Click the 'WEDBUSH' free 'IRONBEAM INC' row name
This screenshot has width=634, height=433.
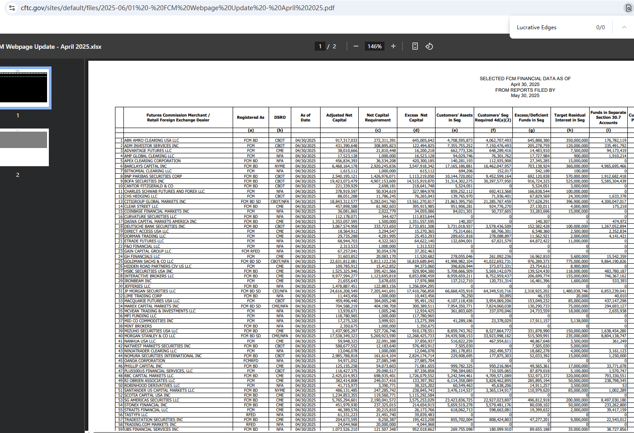(138, 281)
